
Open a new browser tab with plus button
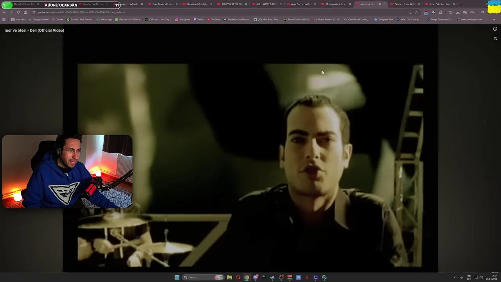point(461,4)
